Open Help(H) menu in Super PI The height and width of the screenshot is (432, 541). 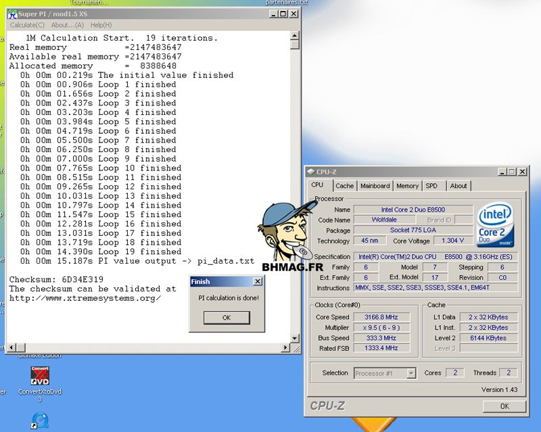tap(101, 25)
